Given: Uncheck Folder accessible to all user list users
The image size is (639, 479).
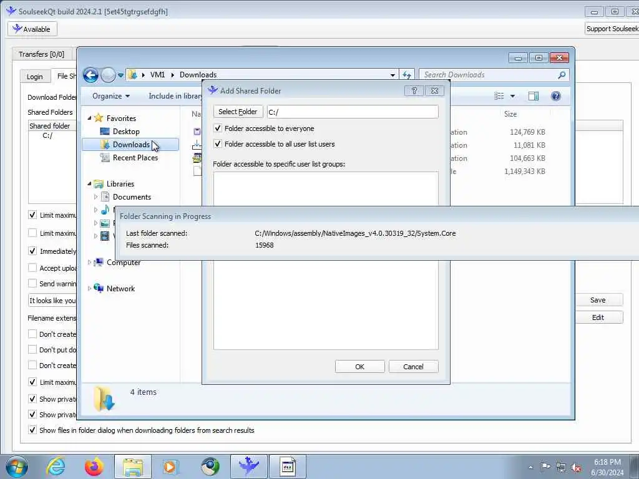Looking at the screenshot, I should pyautogui.click(x=218, y=144).
